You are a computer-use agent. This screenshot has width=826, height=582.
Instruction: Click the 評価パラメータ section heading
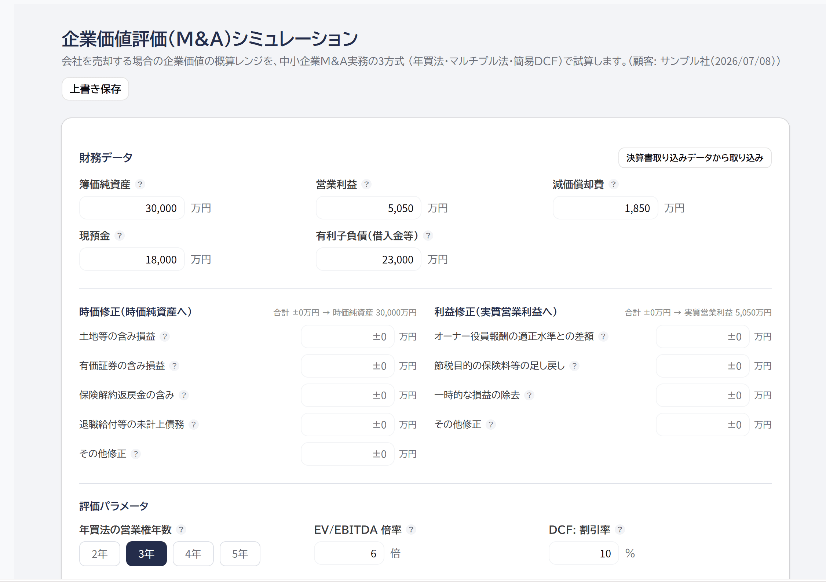[114, 506]
